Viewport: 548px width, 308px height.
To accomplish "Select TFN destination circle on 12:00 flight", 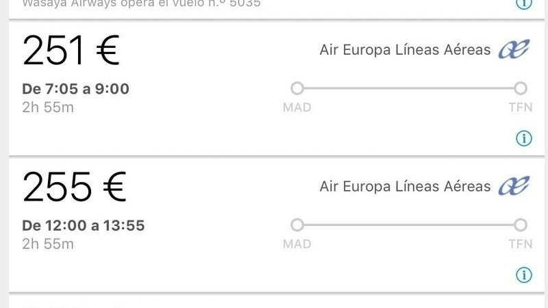I will click(x=521, y=224).
